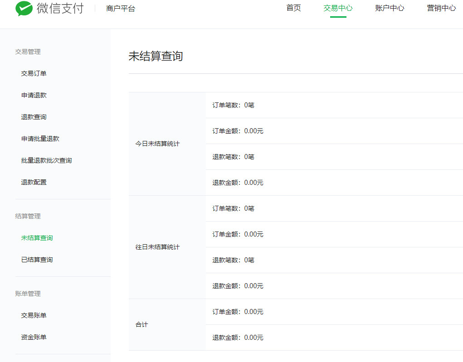
Task: Open the 账户中心 tab
Action: pos(390,8)
